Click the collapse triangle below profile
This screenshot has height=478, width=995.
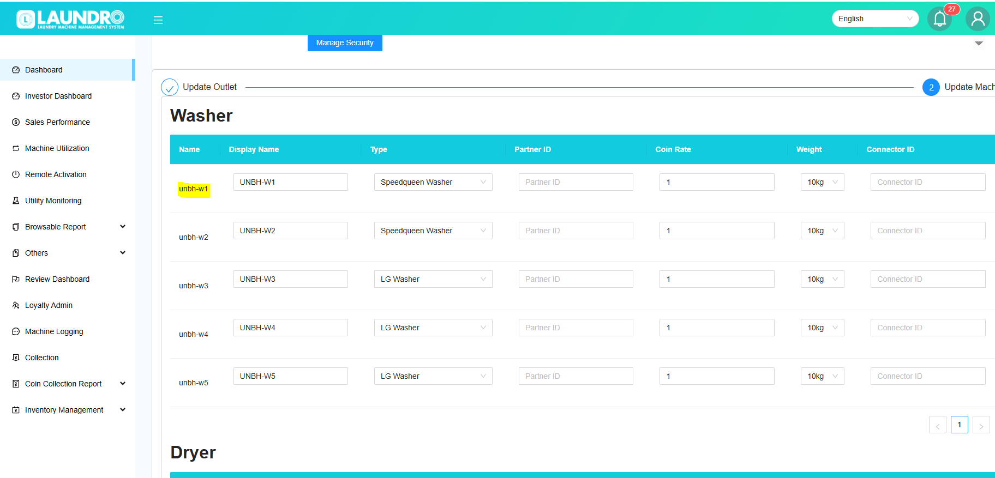click(979, 44)
